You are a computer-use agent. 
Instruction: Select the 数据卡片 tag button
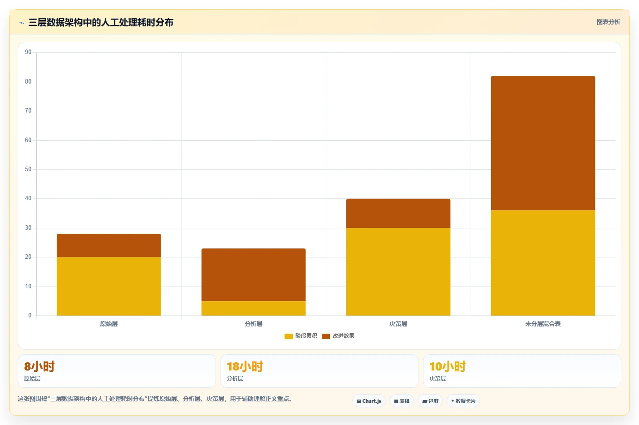463,401
